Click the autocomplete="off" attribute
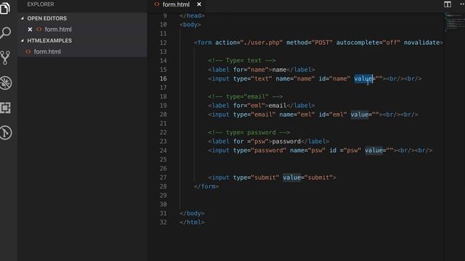 point(368,43)
